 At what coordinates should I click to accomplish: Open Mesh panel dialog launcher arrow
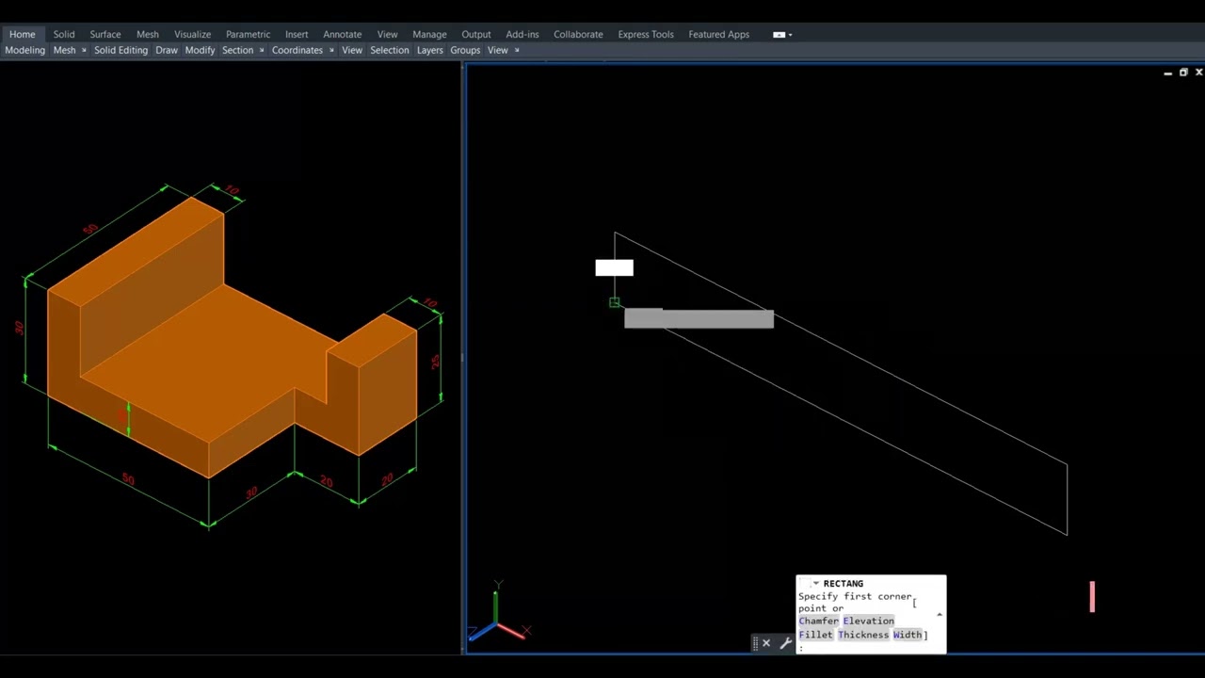84,50
